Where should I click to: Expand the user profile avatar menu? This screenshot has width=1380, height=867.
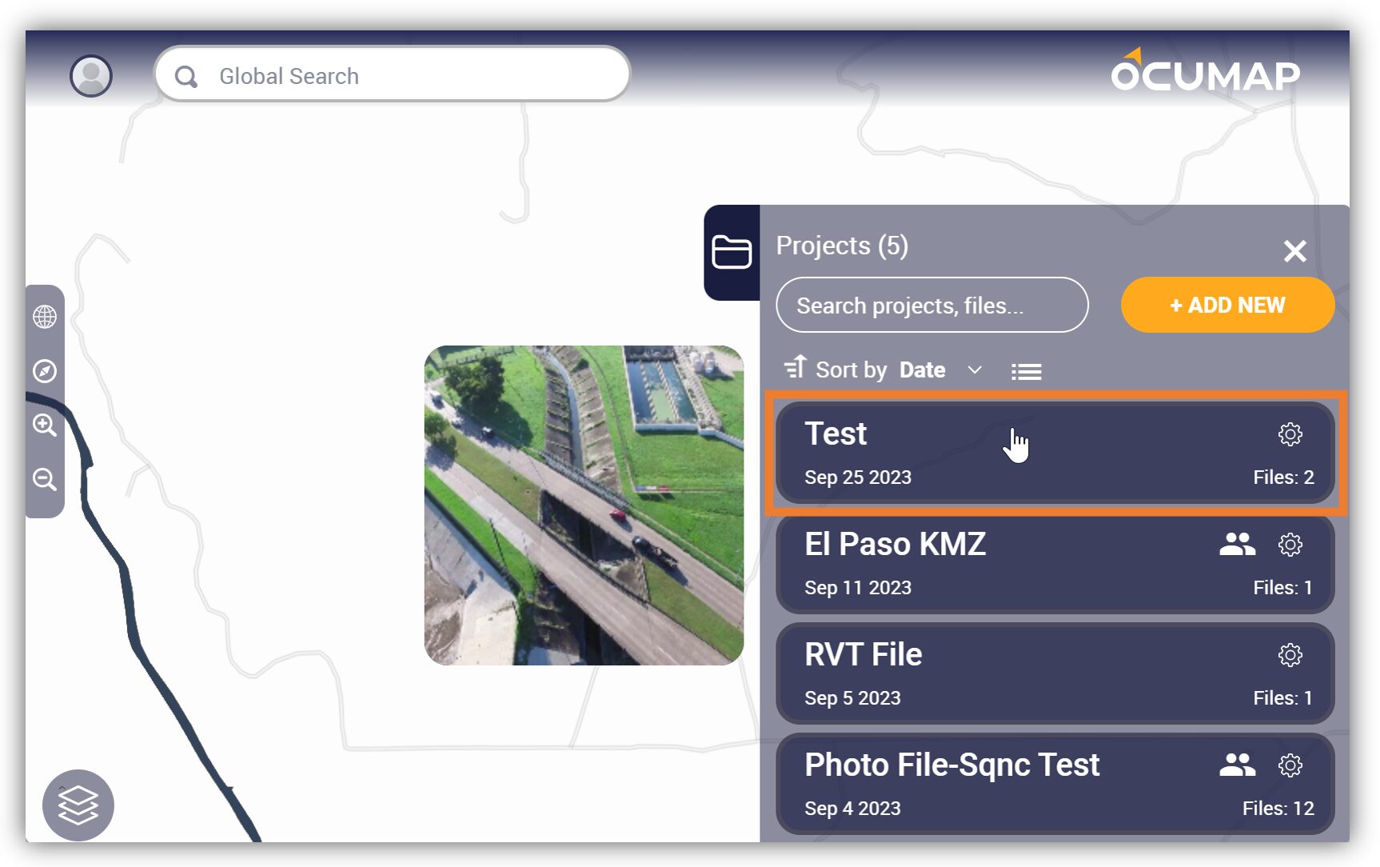[91, 75]
